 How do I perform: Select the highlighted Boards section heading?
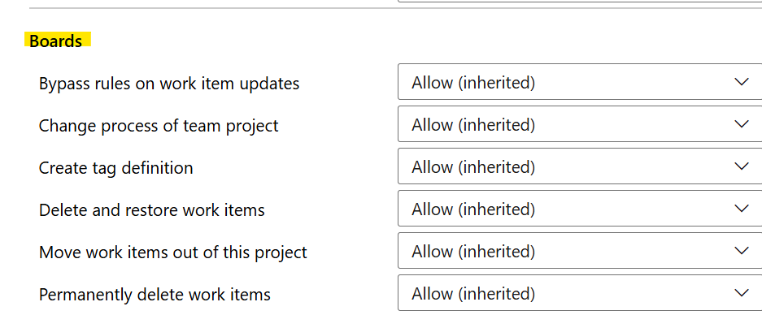click(x=56, y=41)
